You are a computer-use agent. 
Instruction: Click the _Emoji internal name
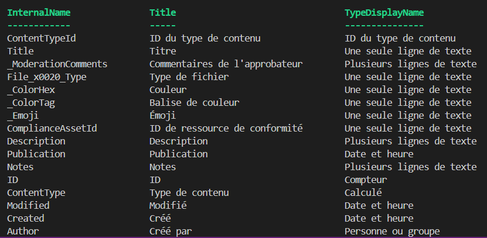pos(23,116)
